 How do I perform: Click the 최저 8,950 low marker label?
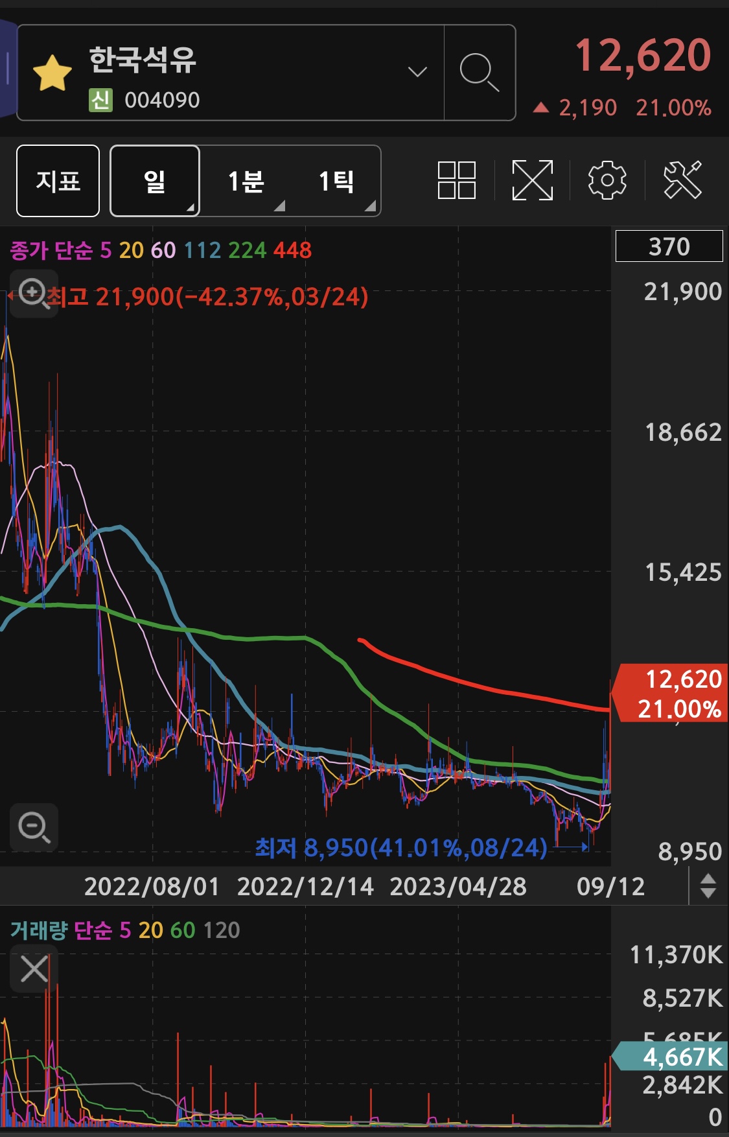pos(401,847)
